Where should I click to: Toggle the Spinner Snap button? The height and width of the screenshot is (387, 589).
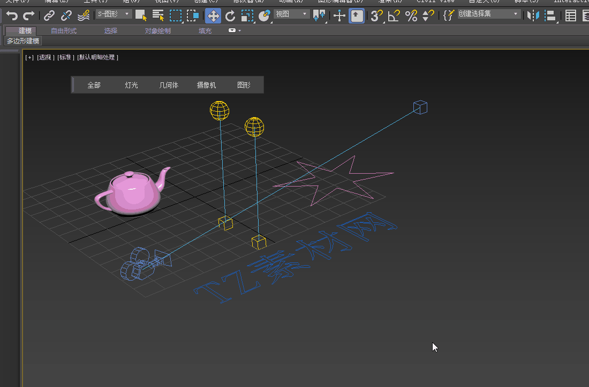[x=428, y=16]
